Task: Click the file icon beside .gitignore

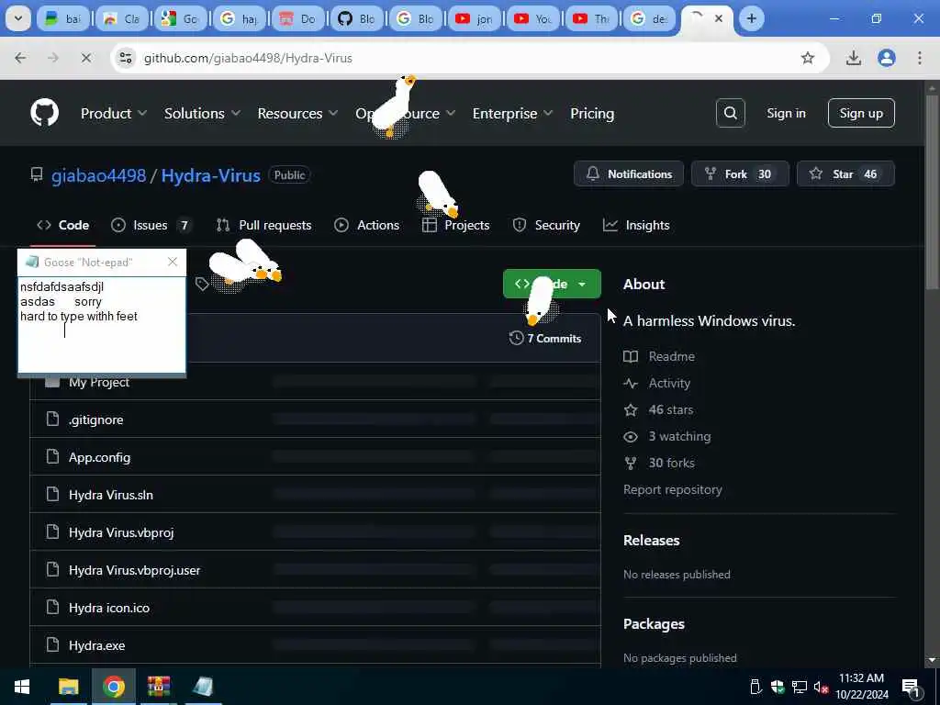Action: point(52,419)
